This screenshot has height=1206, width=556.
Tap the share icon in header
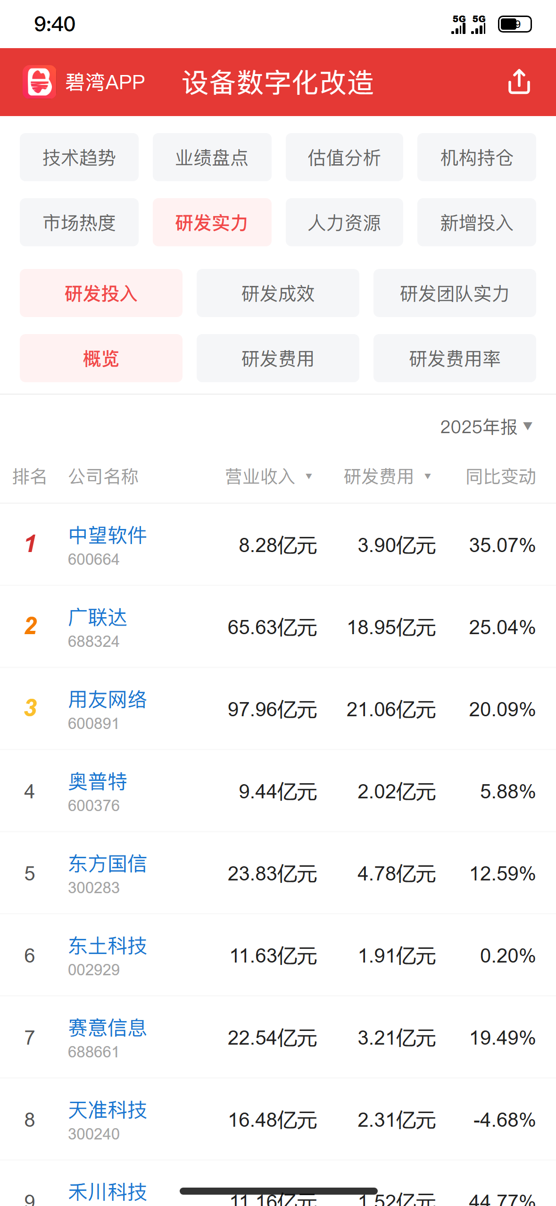(x=519, y=82)
